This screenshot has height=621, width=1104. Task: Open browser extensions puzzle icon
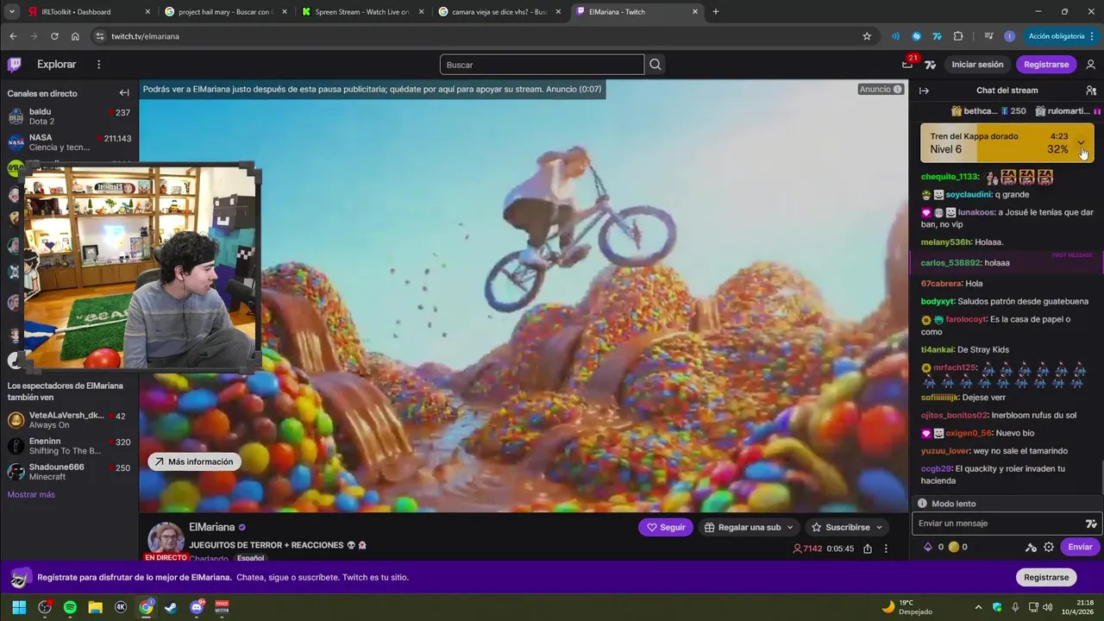958,36
